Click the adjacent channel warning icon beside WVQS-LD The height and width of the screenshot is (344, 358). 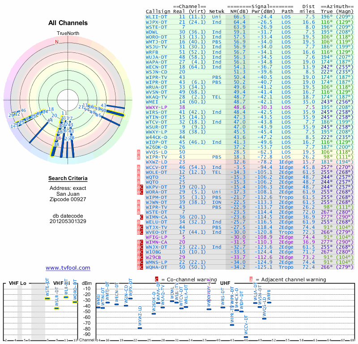tap(139, 152)
